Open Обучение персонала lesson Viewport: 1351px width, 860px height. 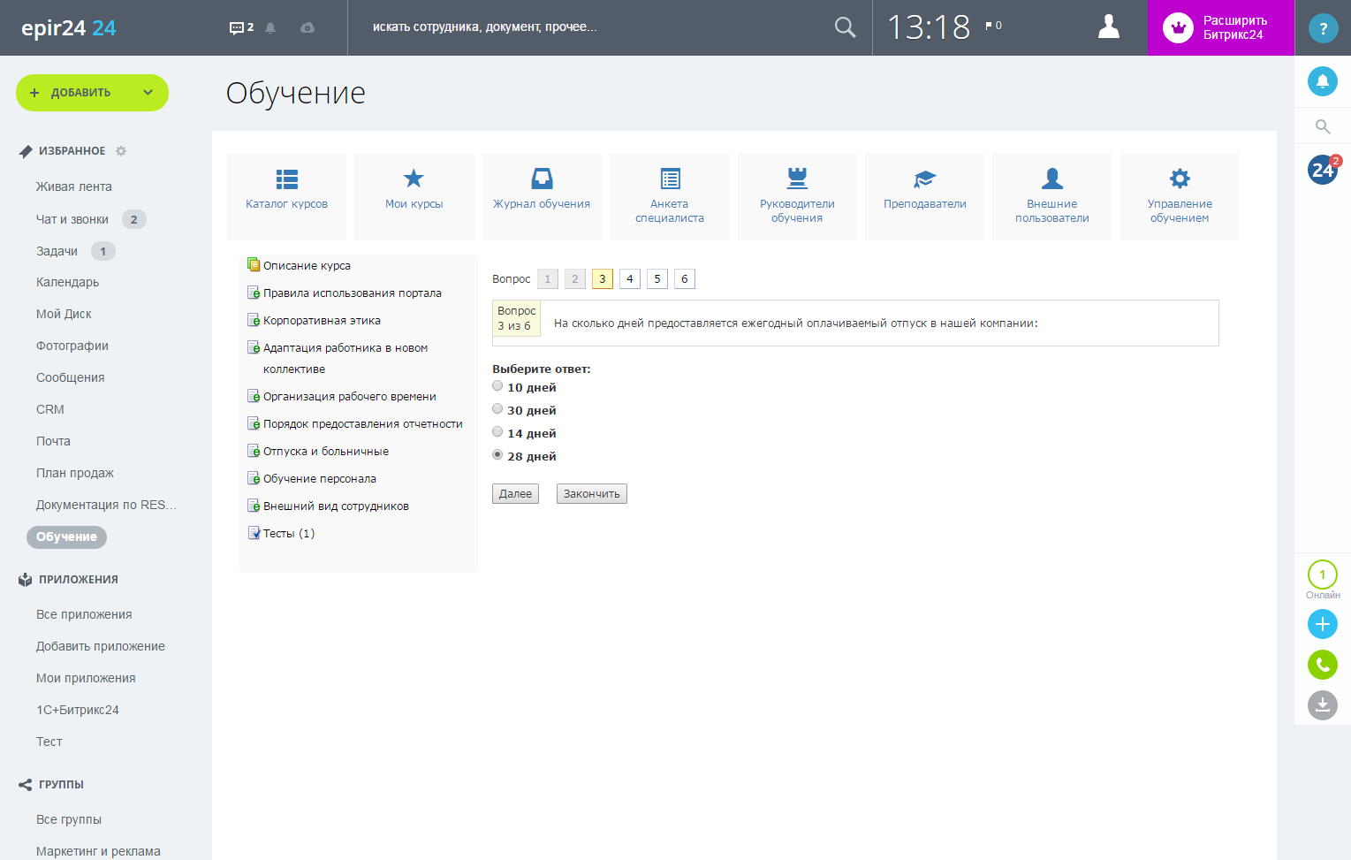pos(320,478)
